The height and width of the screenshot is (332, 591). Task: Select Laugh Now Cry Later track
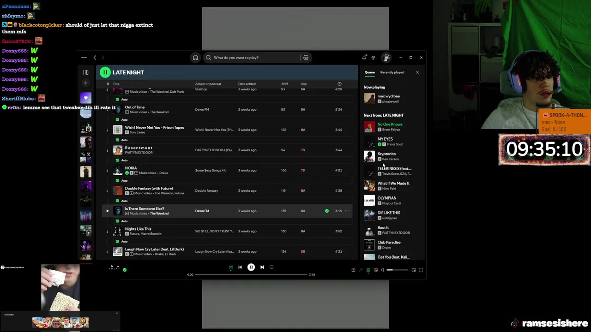pyautogui.click(x=154, y=249)
